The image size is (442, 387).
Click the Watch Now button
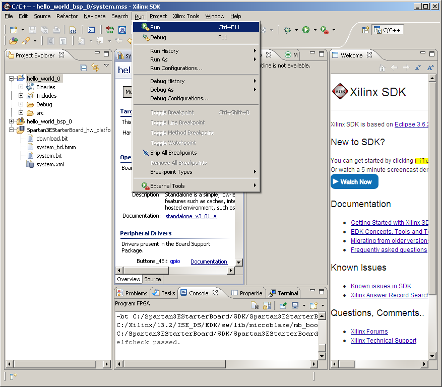pos(354,182)
